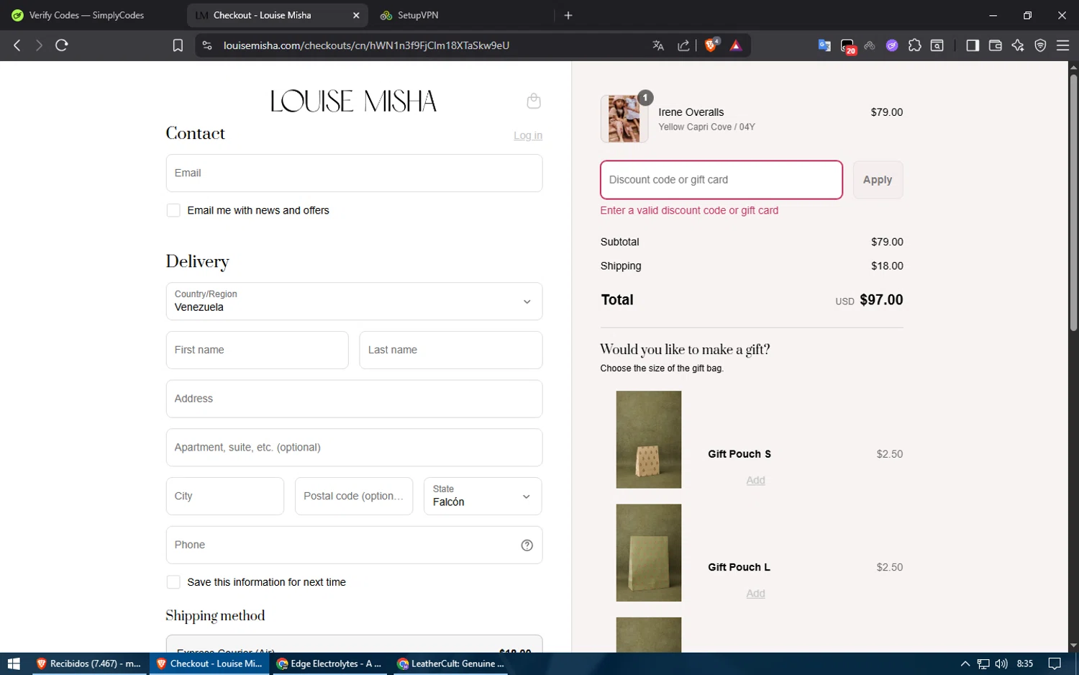Open the notifications center icon
The width and height of the screenshot is (1079, 675).
click(x=1055, y=663)
